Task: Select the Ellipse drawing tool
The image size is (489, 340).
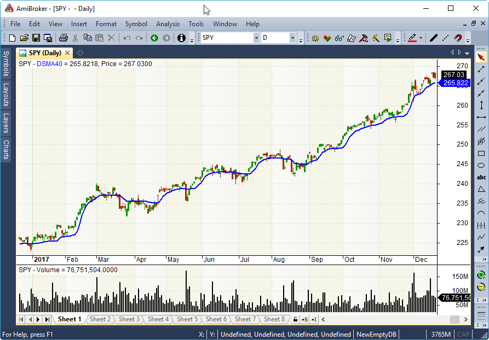Action: (x=481, y=165)
